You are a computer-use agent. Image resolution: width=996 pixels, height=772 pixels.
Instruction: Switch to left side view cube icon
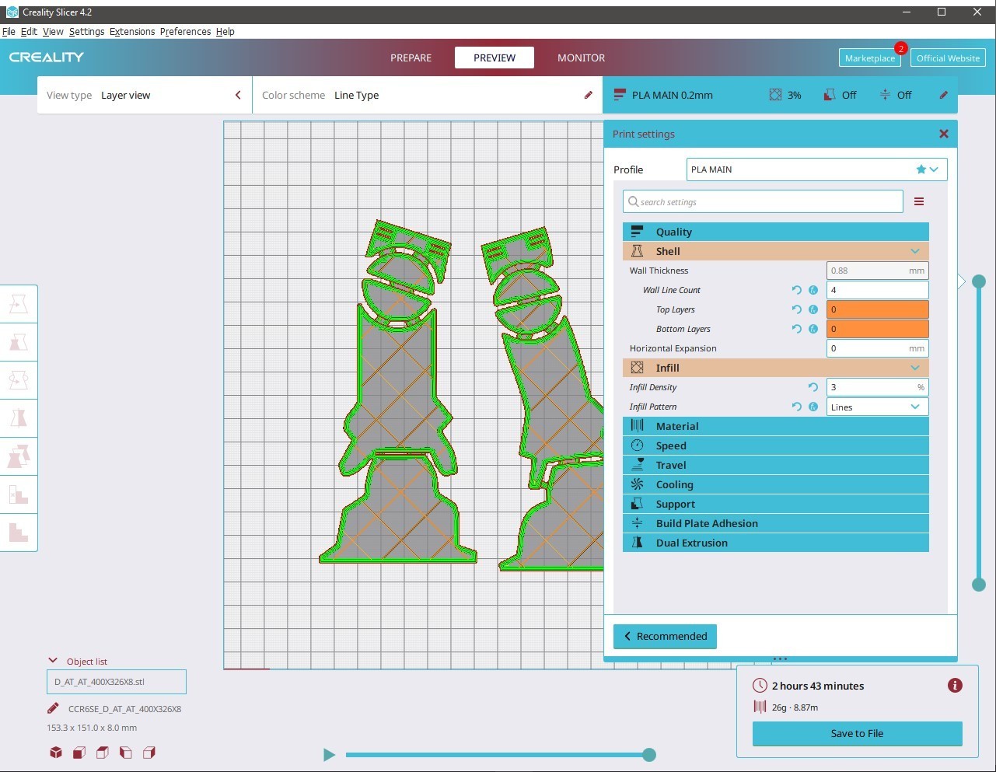(126, 753)
